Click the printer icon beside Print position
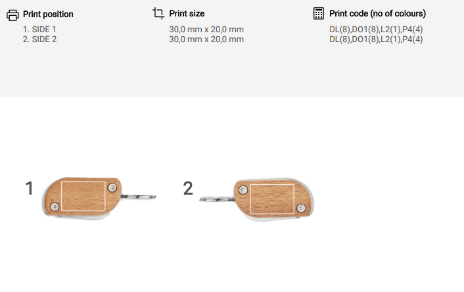 12,14
